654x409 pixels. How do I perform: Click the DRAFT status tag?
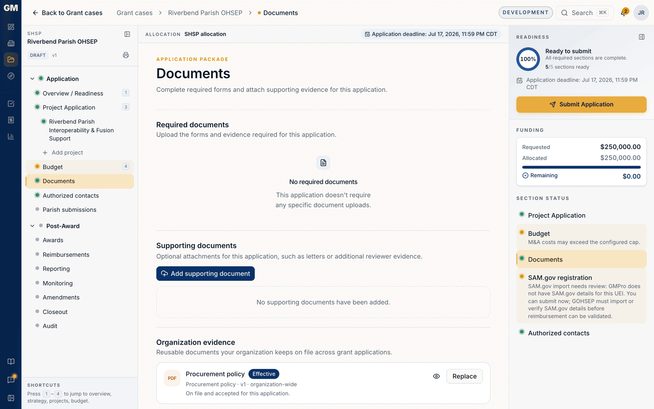(x=38, y=55)
